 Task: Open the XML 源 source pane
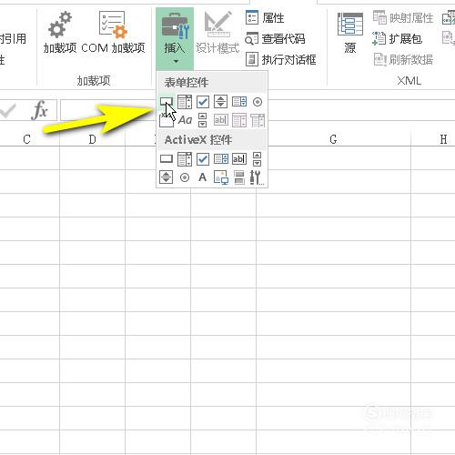pyautogui.click(x=349, y=34)
